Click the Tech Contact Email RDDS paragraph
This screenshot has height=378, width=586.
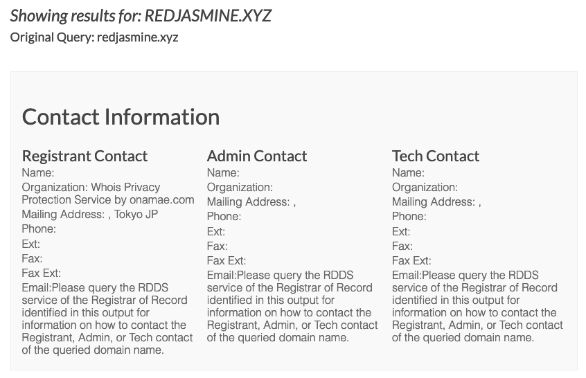pos(478,306)
